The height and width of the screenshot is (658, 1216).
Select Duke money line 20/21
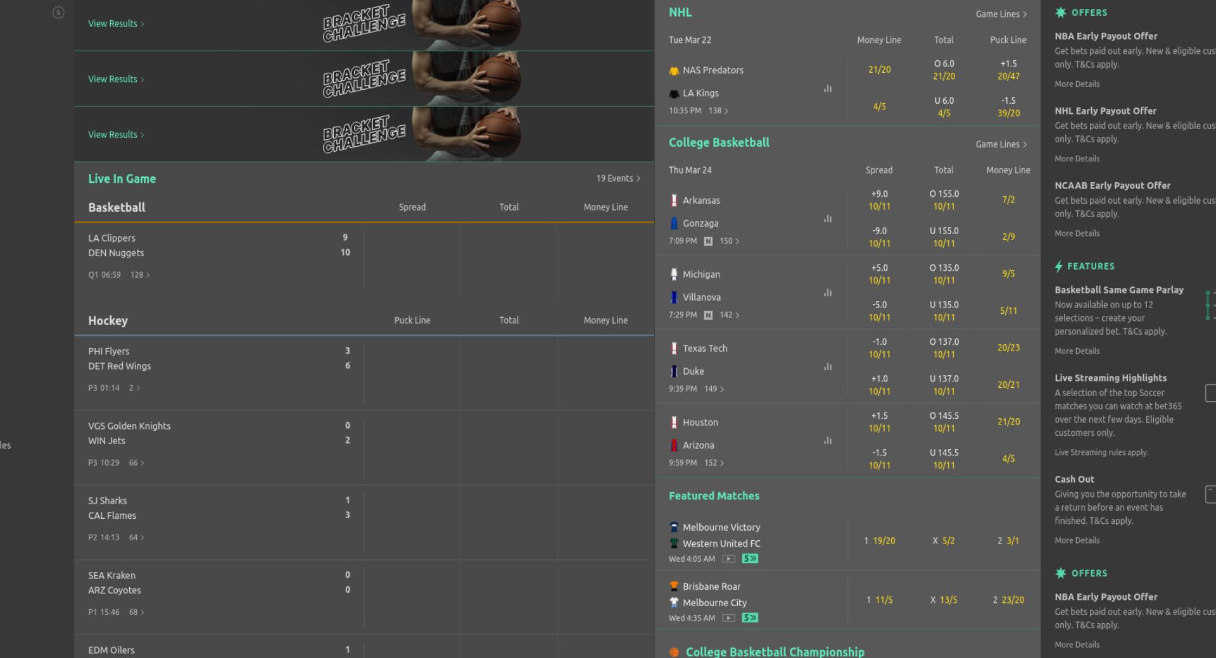[1008, 385]
